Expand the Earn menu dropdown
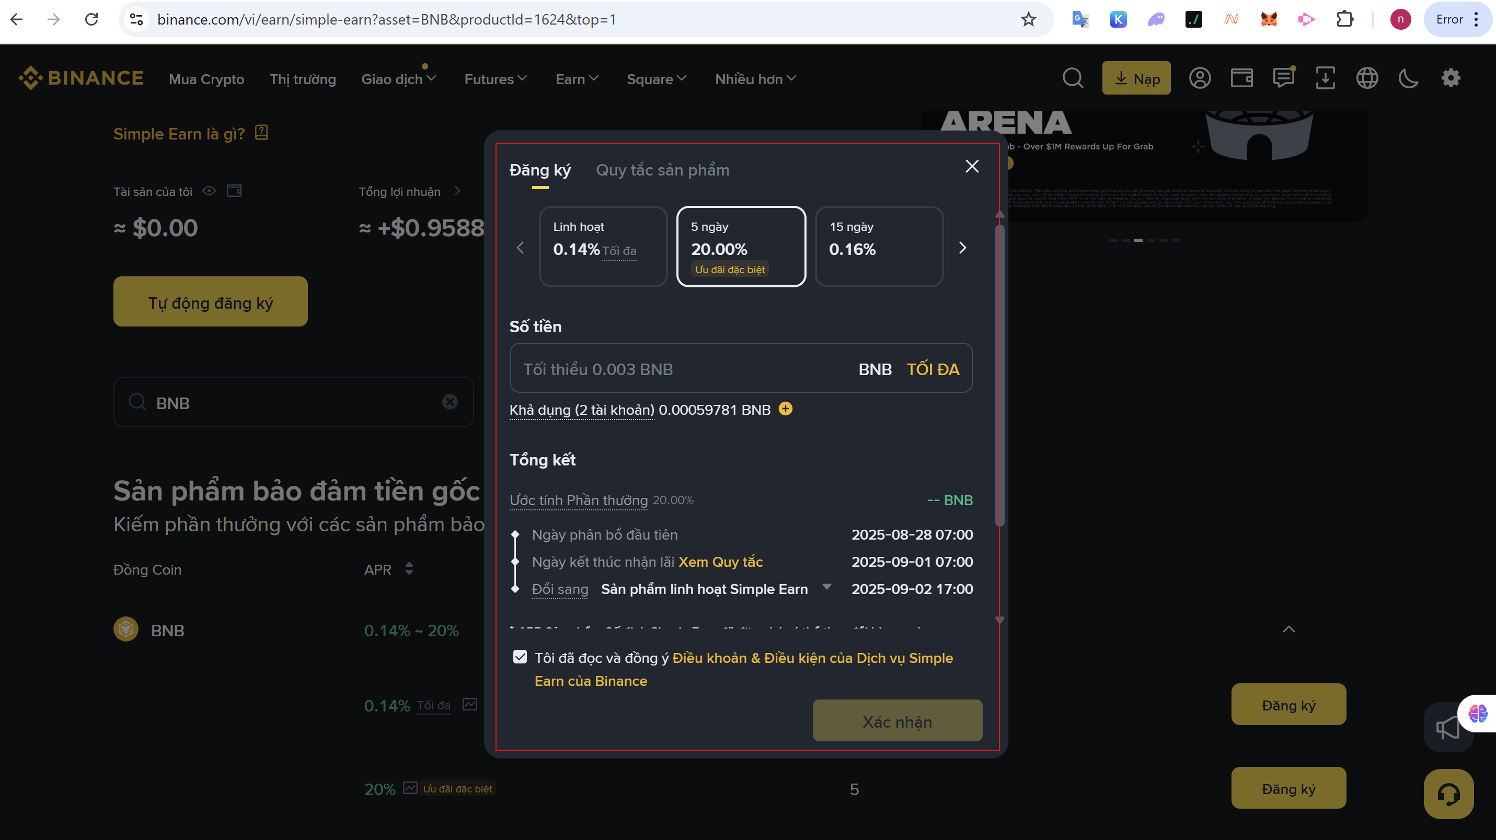This screenshot has height=840, width=1496. pos(576,79)
